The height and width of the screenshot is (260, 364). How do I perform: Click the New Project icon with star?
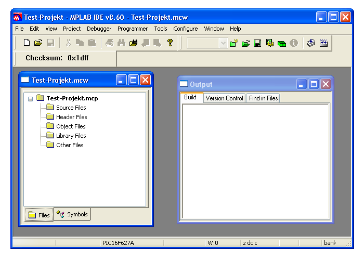tap(234, 43)
